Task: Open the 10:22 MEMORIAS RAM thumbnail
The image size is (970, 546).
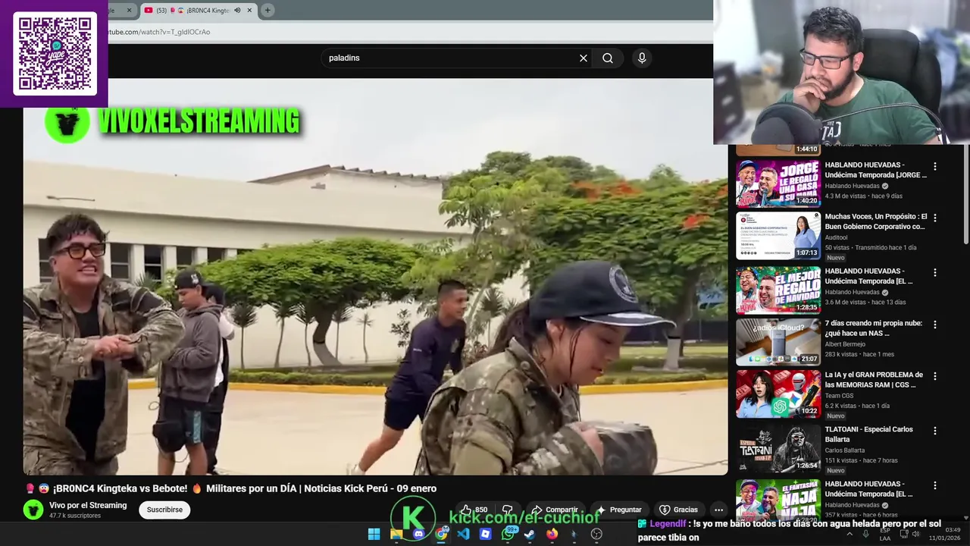Action: point(778,394)
